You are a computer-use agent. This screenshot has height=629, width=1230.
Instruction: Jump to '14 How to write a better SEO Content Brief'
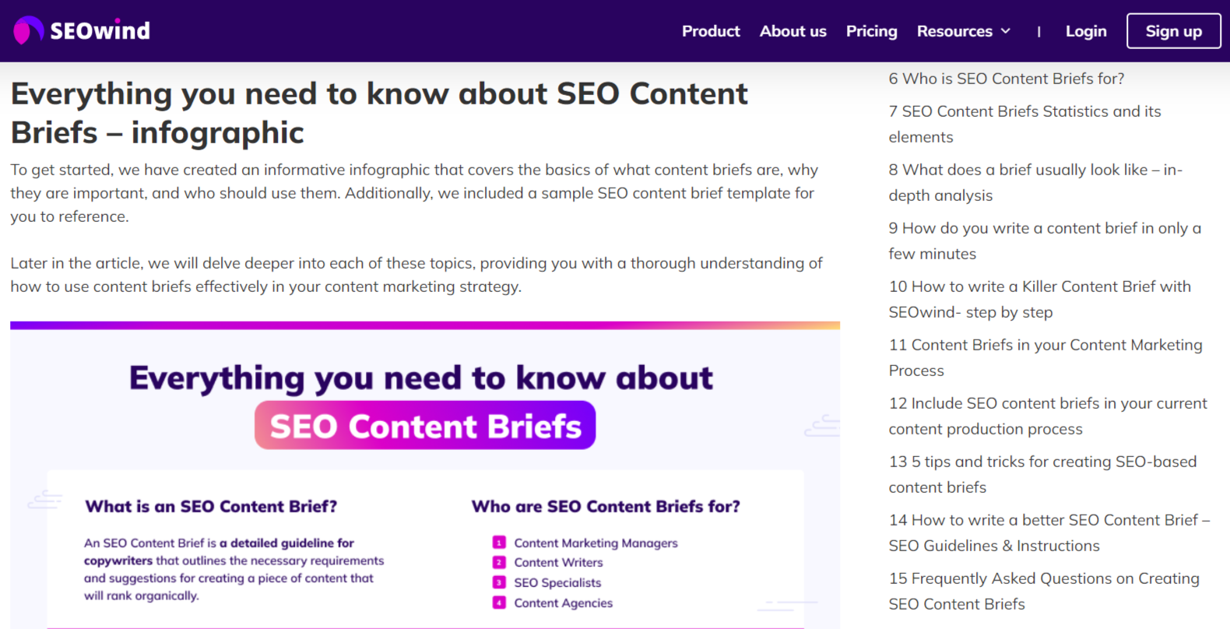1049,532
